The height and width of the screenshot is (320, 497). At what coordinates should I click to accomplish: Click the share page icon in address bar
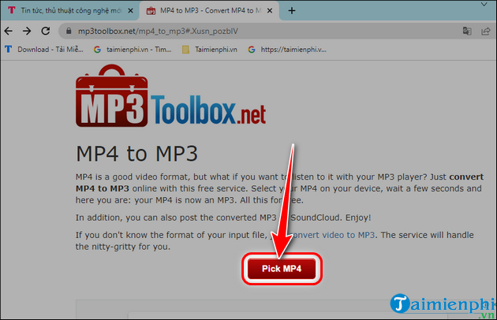486,31
